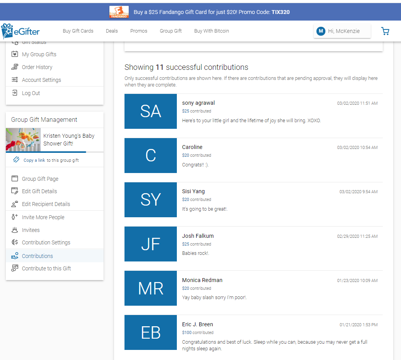Click the C avatar tile for Caroline
The width and height of the screenshot is (401, 360).
click(x=150, y=156)
